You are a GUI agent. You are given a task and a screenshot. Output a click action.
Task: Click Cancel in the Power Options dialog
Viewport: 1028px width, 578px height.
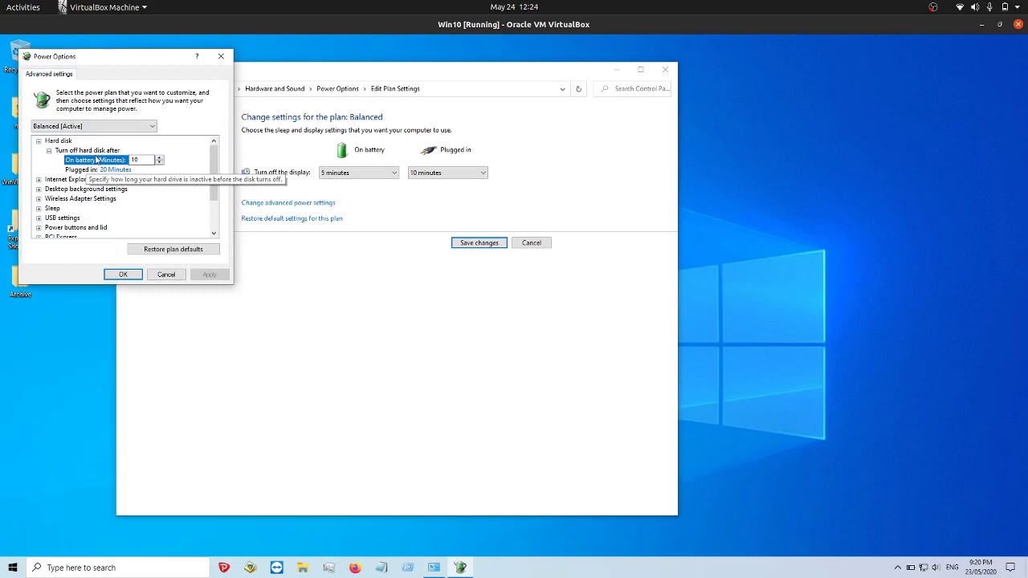(166, 275)
